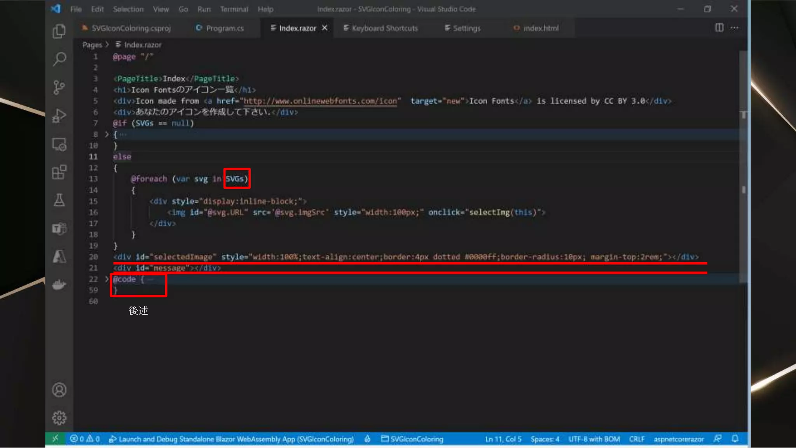Screen dimensions: 796x448
Task: Open the Extensions view icon
Action: pyautogui.click(x=59, y=172)
